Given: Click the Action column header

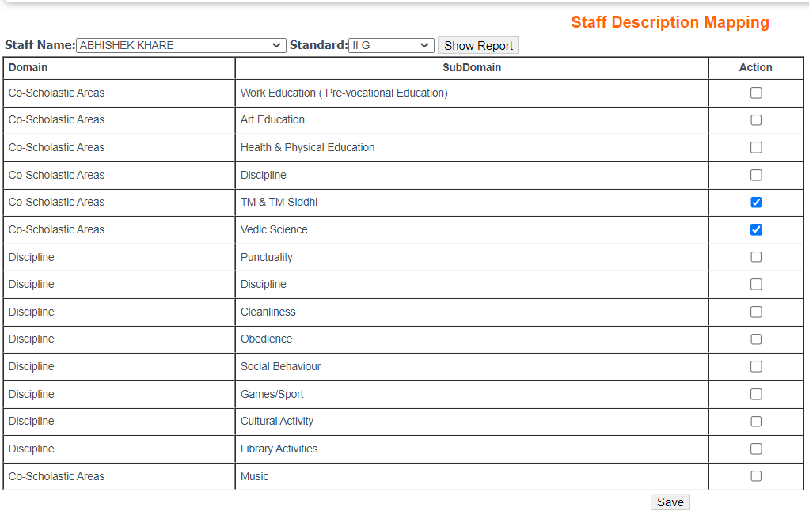Looking at the screenshot, I should point(756,68).
